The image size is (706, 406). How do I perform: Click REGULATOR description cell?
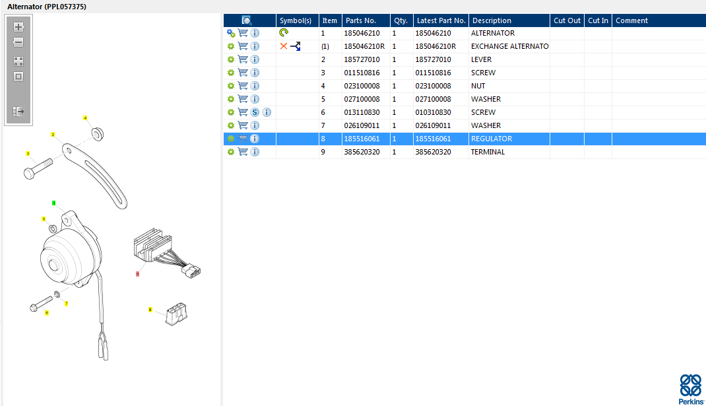(509, 139)
